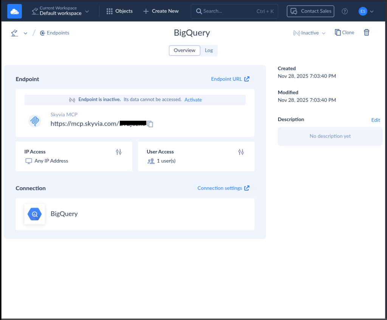The image size is (387, 320).
Task: Activate the inactive endpoint
Action: click(x=193, y=99)
